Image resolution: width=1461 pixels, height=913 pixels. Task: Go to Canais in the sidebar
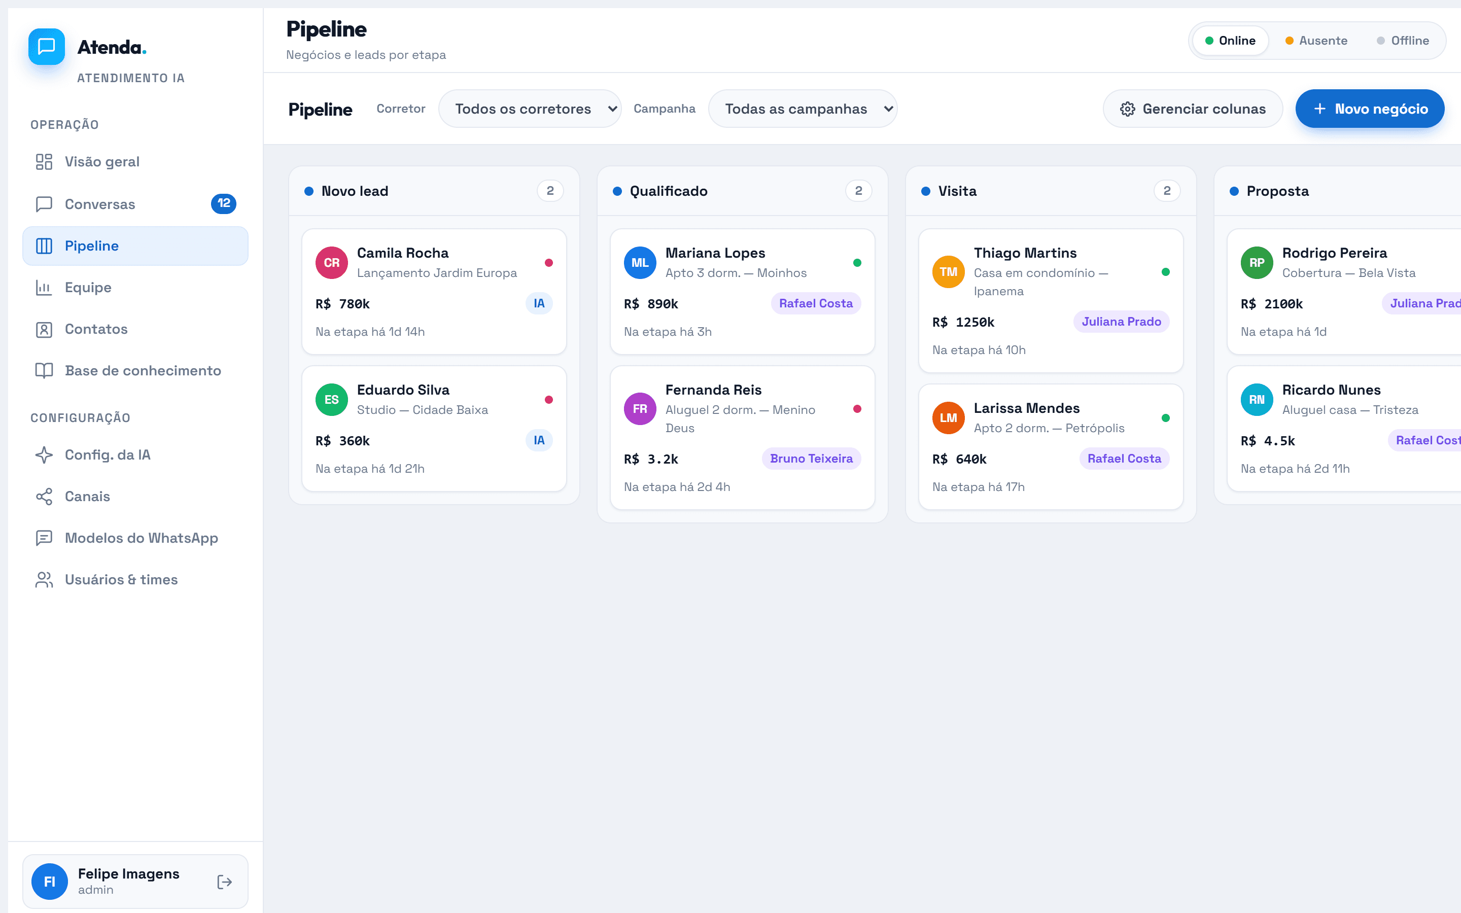coord(135,497)
